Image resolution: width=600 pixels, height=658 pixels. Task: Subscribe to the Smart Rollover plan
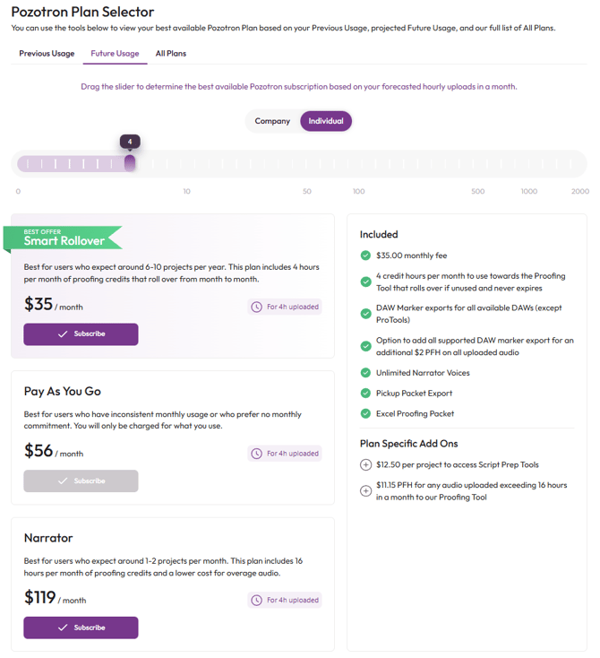tap(81, 334)
